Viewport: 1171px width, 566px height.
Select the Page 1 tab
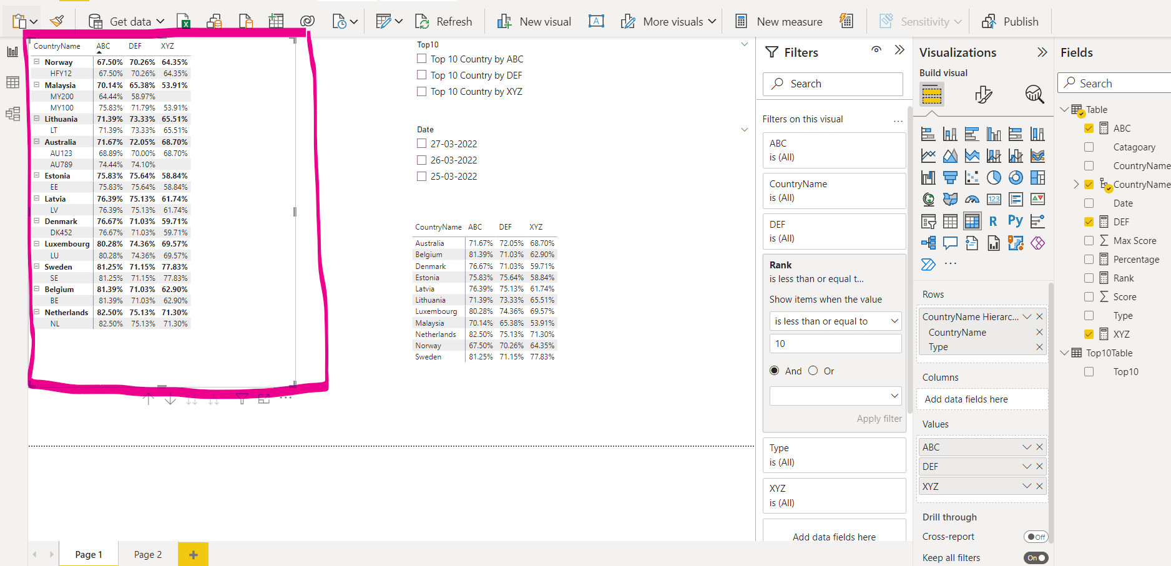pos(89,554)
